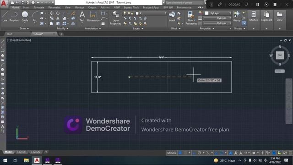Click the MODEL space button

coord(172,153)
